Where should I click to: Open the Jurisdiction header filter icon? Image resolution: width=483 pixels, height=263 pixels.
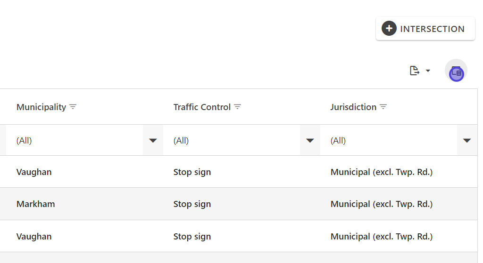coord(383,107)
